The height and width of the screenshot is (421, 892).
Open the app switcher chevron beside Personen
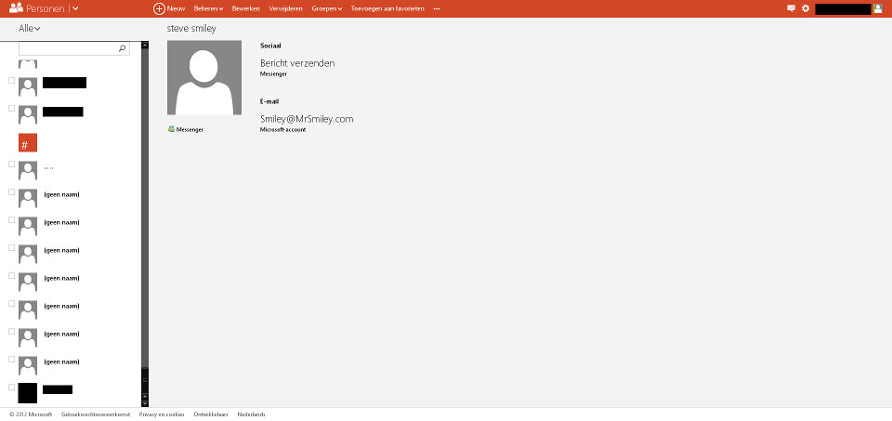click(x=75, y=8)
